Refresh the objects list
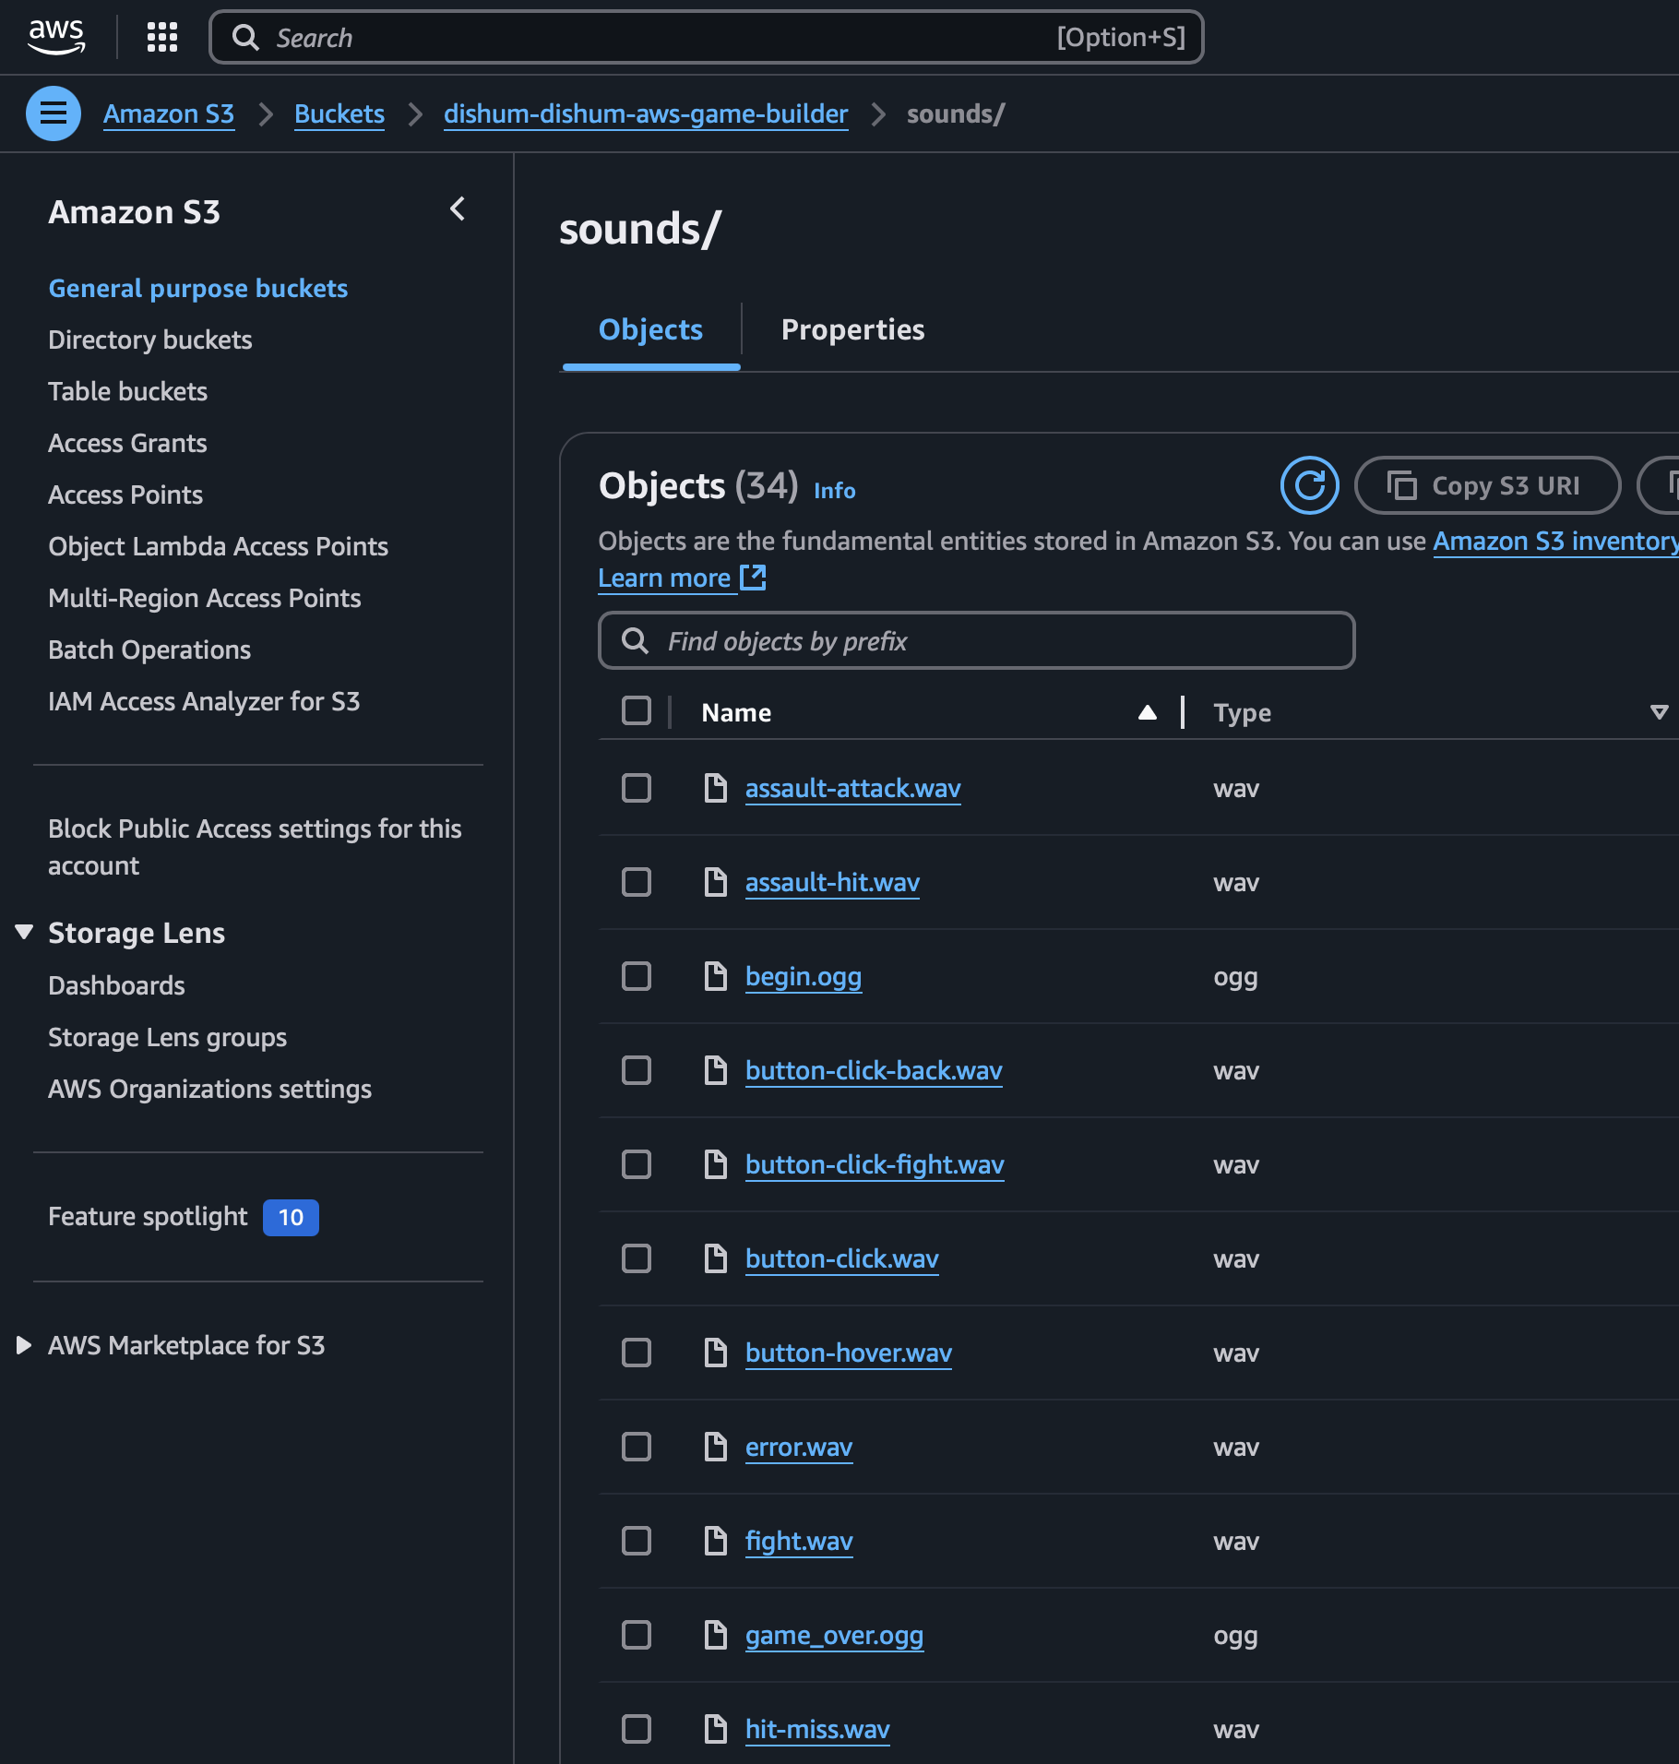Screen dimensions: 1679x1764 point(1309,485)
